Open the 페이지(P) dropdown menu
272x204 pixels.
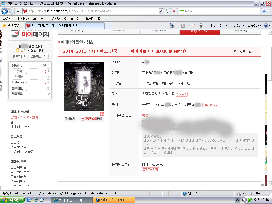click(x=219, y=25)
